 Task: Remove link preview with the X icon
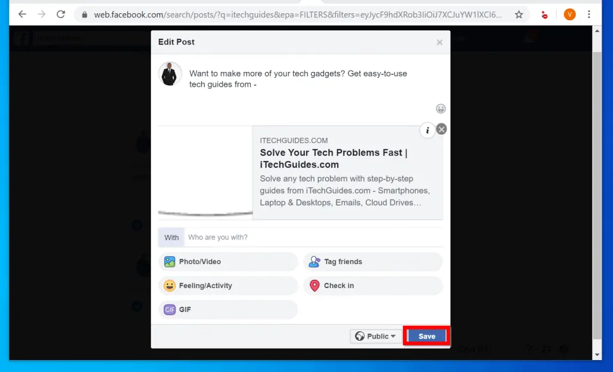(442, 129)
